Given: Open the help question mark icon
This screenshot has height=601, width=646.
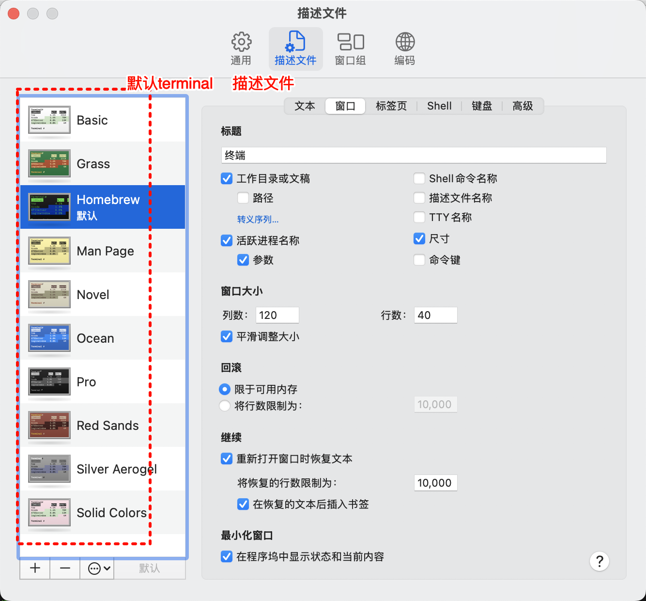Looking at the screenshot, I should [x=600, y=561].
